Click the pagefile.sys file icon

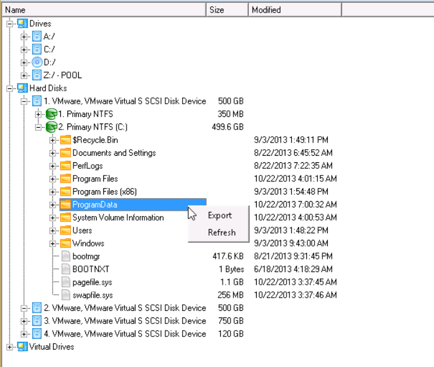click(x=66, y=282)
